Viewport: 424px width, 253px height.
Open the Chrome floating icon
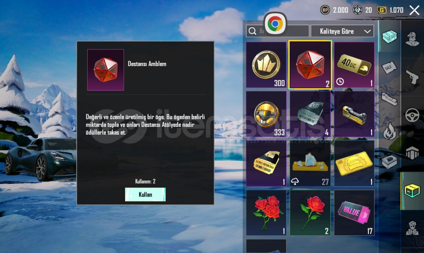click(x=275, y=24)
